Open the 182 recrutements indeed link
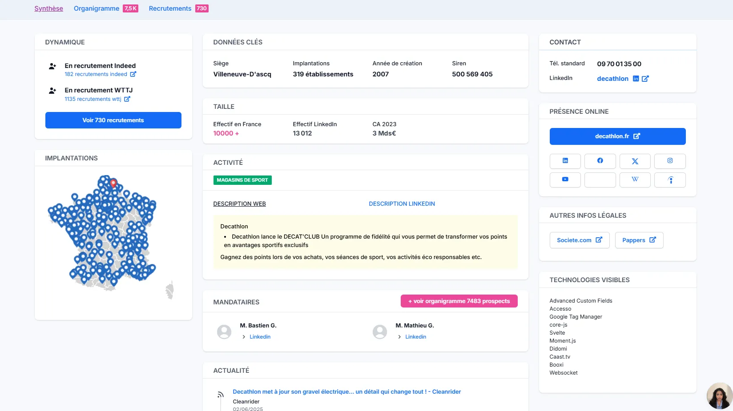 (x=96, y=74)
